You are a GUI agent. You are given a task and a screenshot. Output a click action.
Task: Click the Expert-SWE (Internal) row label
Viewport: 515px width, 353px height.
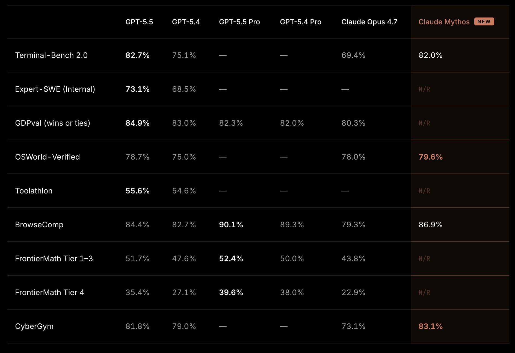coord(55,89)
